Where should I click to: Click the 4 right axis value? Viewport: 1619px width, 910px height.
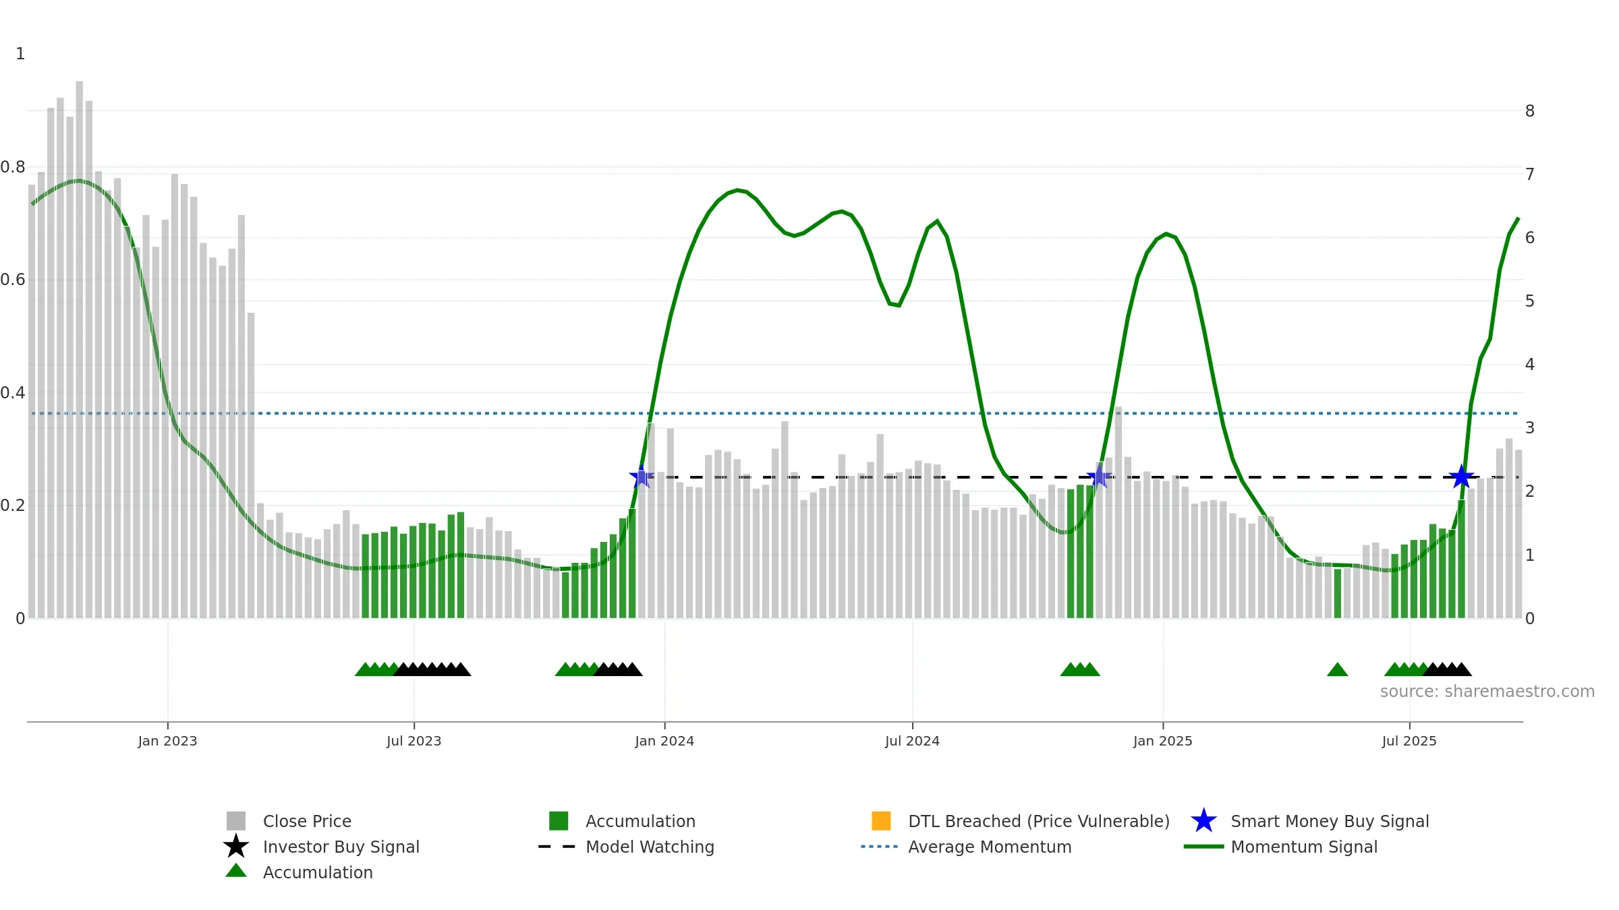coord(1530,364)
